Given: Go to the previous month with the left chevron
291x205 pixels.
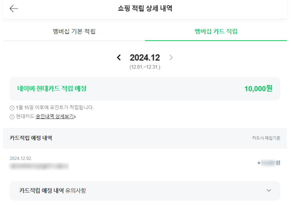Looking at the screenshot, I should point(119,58).
